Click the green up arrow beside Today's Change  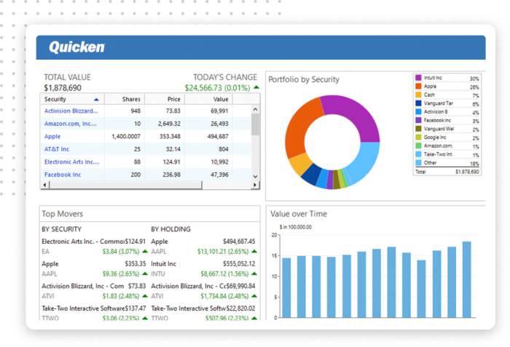click(256, 87)
